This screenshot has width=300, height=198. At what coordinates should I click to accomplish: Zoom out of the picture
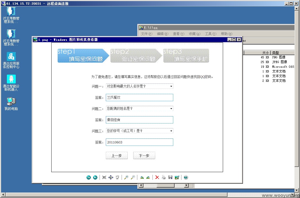[133, 178]
